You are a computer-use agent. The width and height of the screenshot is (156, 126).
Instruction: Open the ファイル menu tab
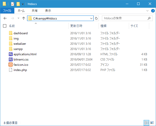pos(7,10)
